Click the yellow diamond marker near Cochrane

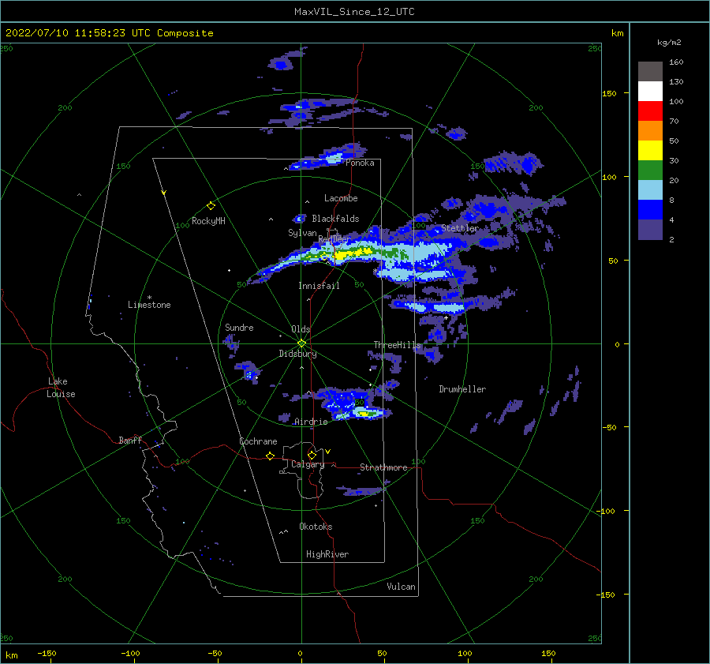[x=270, y=456]
